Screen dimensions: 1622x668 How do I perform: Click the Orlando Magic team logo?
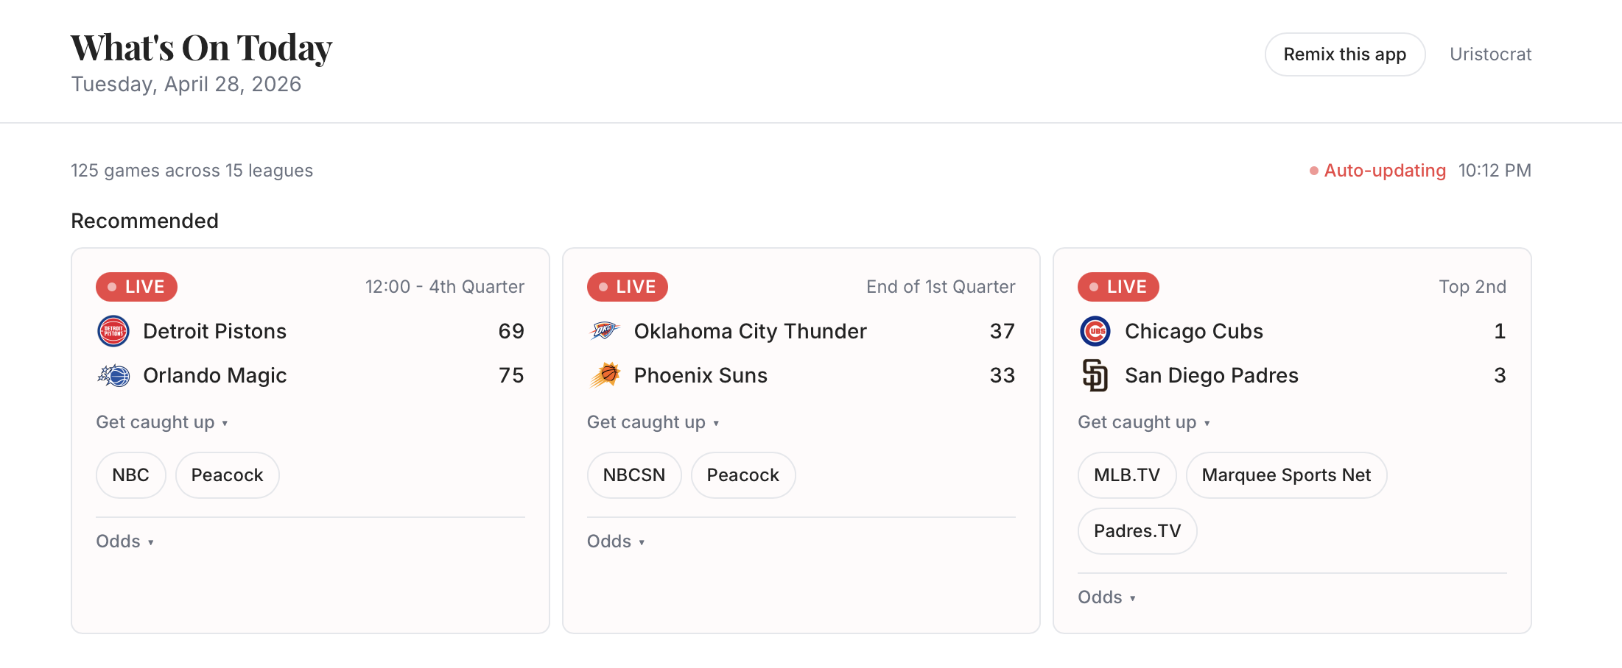point(113,375)
